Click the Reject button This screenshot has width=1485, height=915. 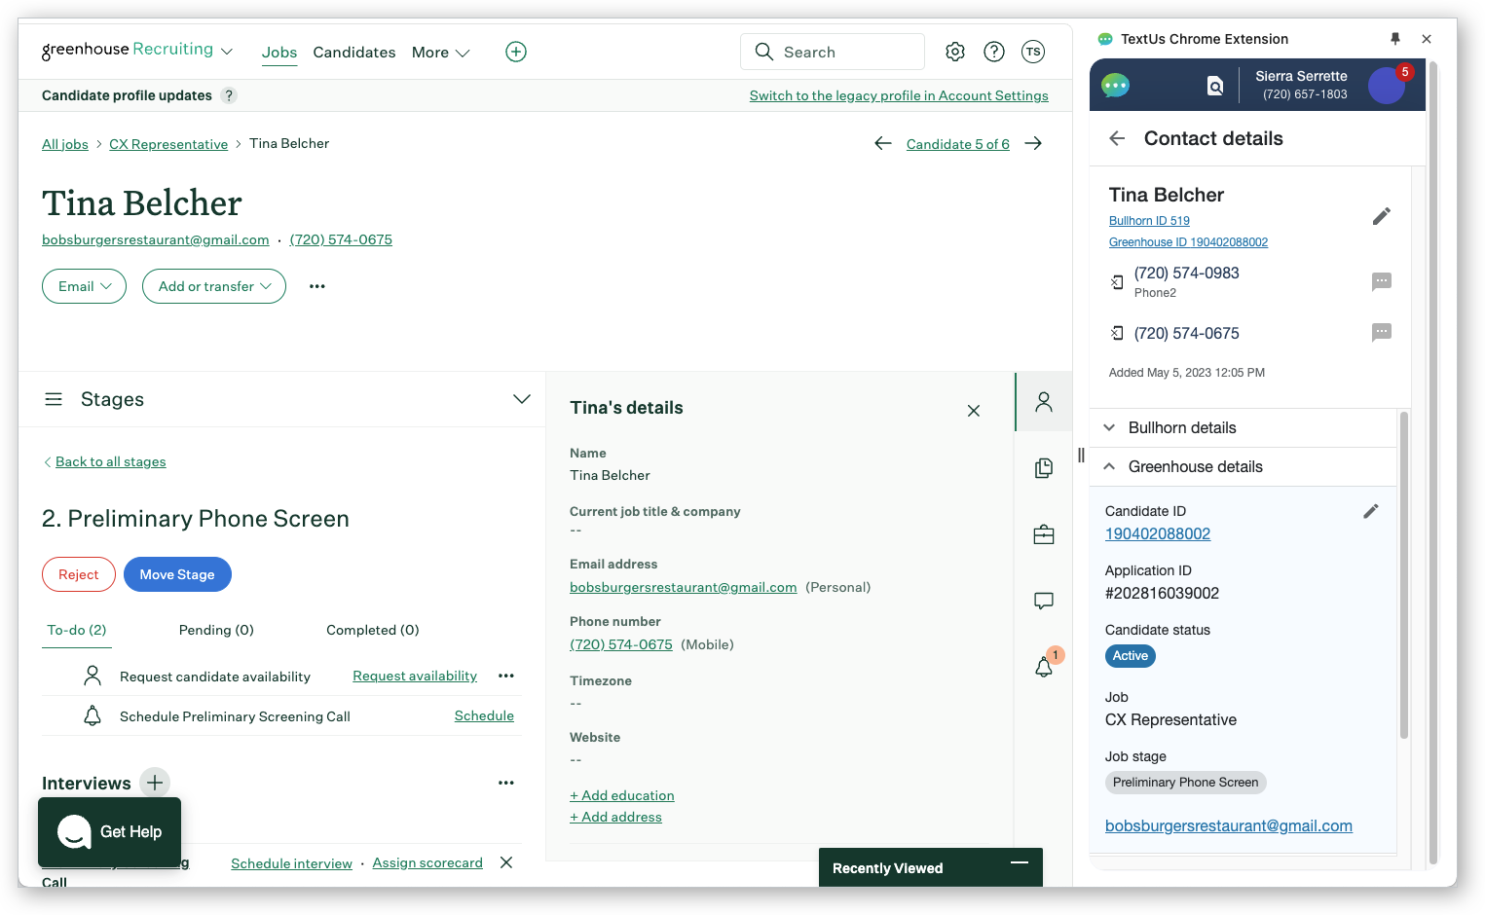tap(79, 574)
